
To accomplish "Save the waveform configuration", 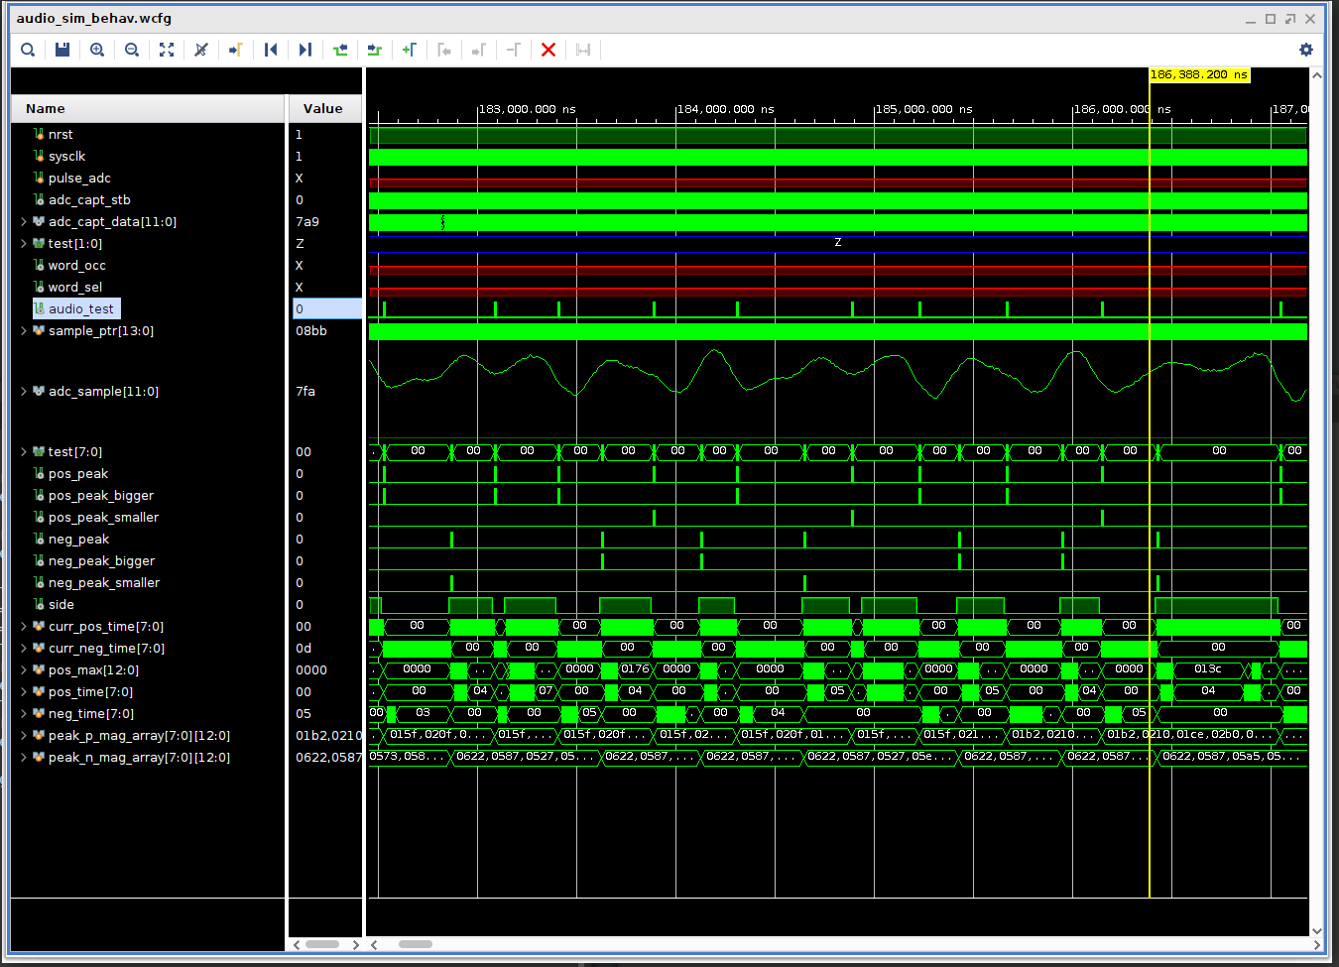I will 61,50.
